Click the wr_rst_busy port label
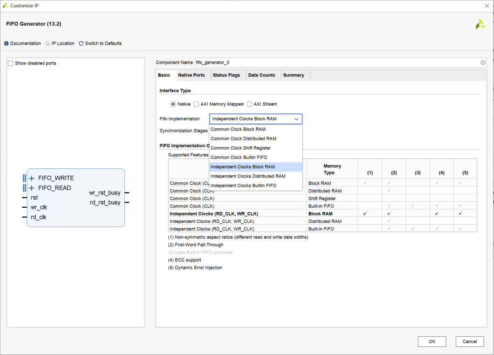The width and height of the screenshot is (494, 355). click(105, 193)
